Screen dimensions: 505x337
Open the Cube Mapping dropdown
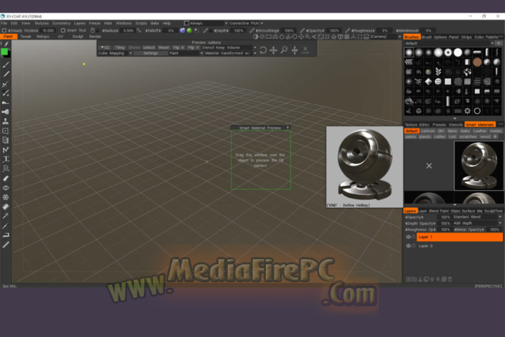pos(115,53)
